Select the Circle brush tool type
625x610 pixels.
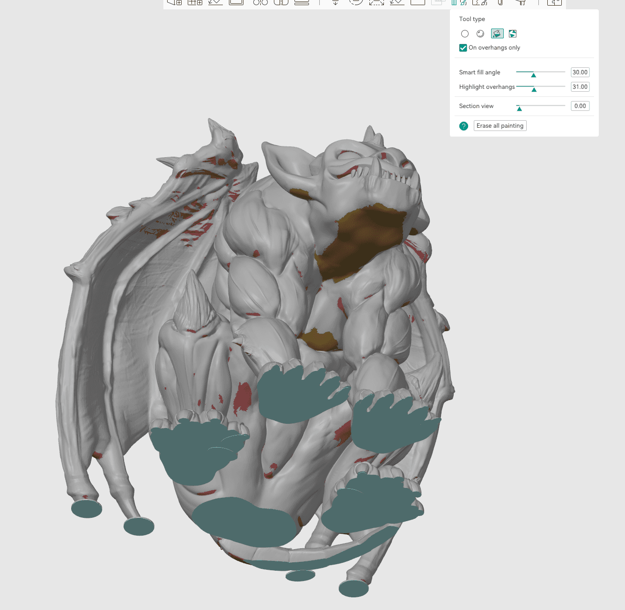tap(465, 34)
